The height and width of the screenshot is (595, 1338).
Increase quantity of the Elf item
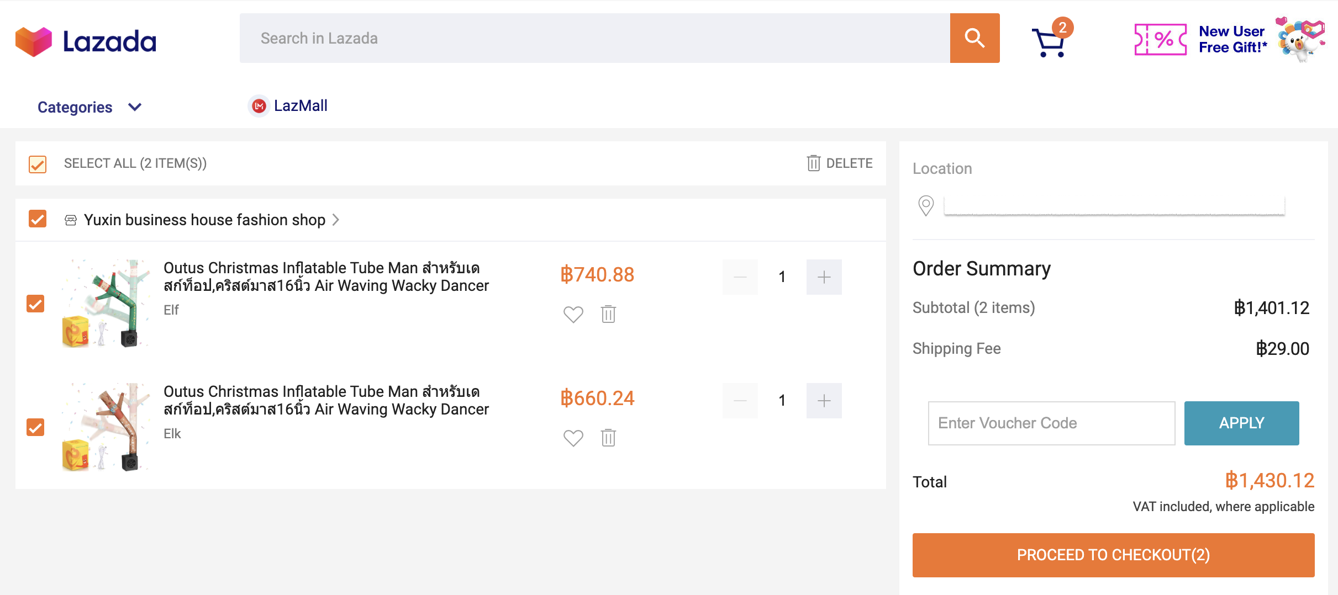(824, 277)
